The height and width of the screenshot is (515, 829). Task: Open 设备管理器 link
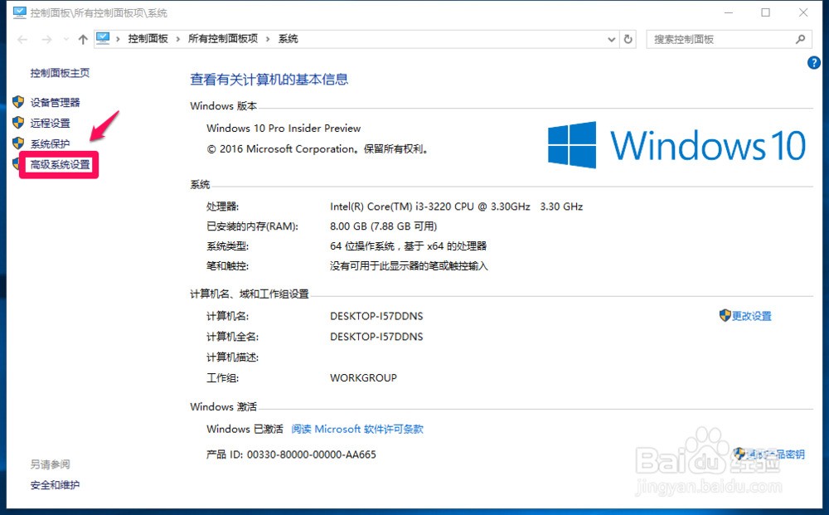point(55,103)
